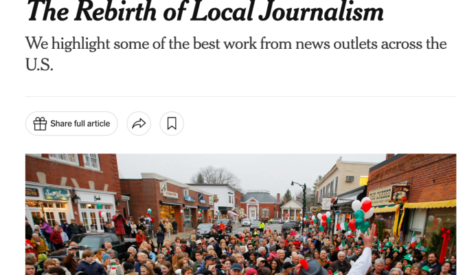Select the "Share full article" button label
Screen dimensions: 467x275
coord(80,124)
